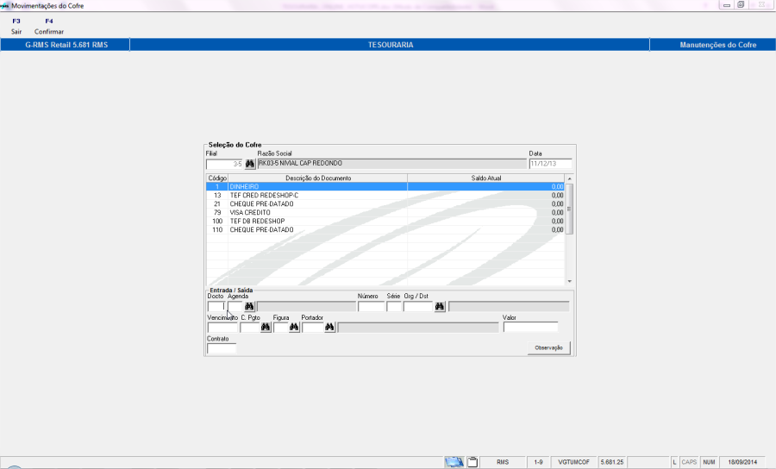Image resolution: width=776 pixels, height=469 pixels.
Task: Select the TEF DB REDESHOP row
Action: coord(385,222)
